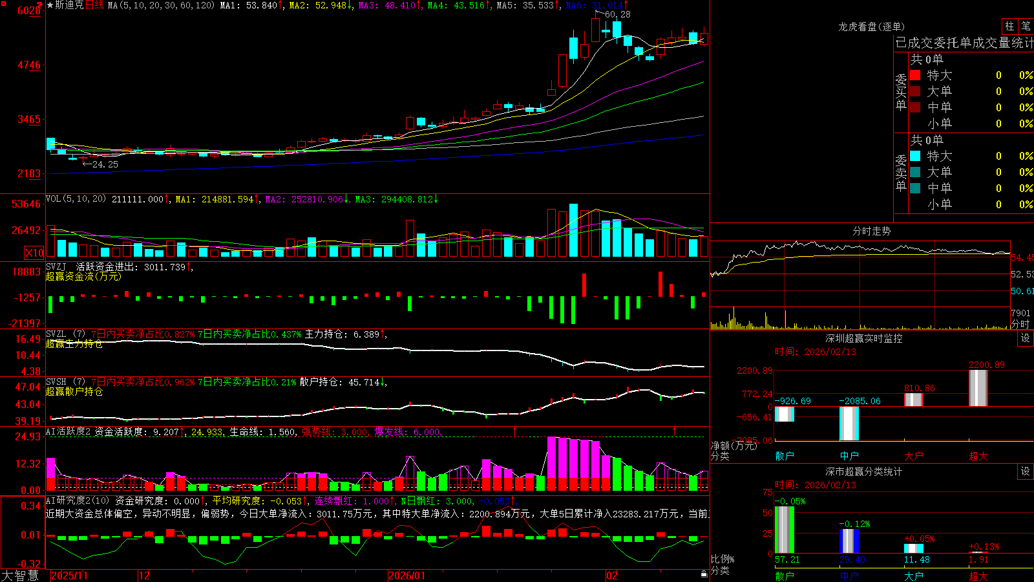Click the 已成交委托单成交量统计 header
Image resolution: width=1034 pixels, height=582 pixels.
964,43
